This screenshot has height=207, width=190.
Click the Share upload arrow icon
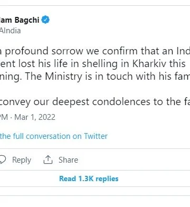(48, 159)
